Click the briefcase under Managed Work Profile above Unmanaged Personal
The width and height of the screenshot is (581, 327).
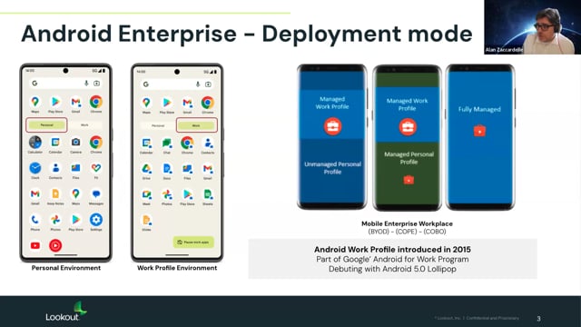332,126
